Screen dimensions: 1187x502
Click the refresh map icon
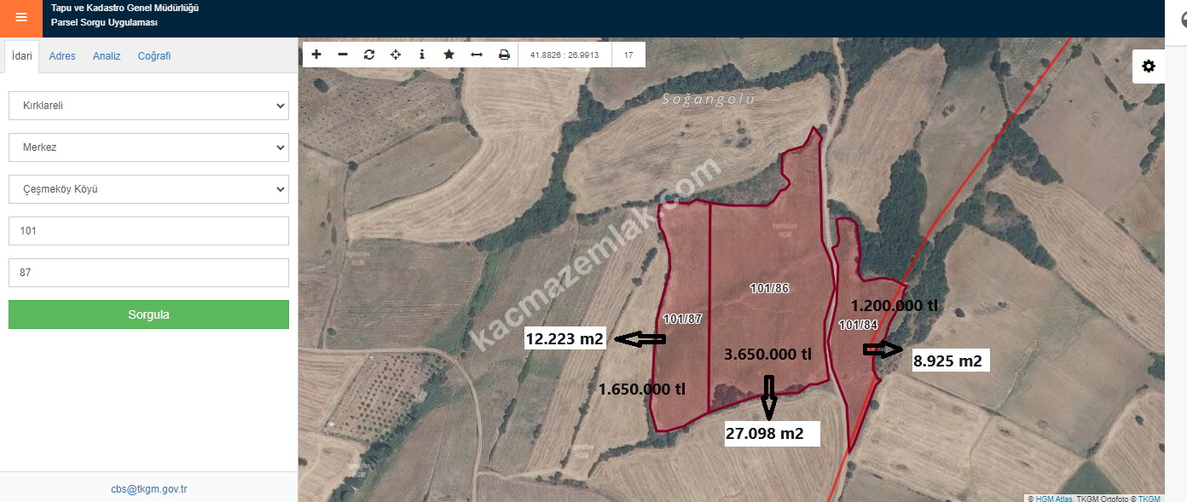[x=369, y=55]
